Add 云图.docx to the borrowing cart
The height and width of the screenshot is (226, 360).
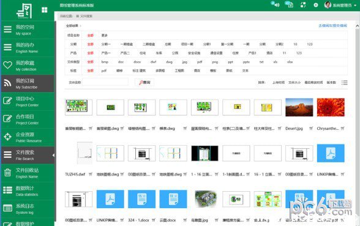point(185,220)
